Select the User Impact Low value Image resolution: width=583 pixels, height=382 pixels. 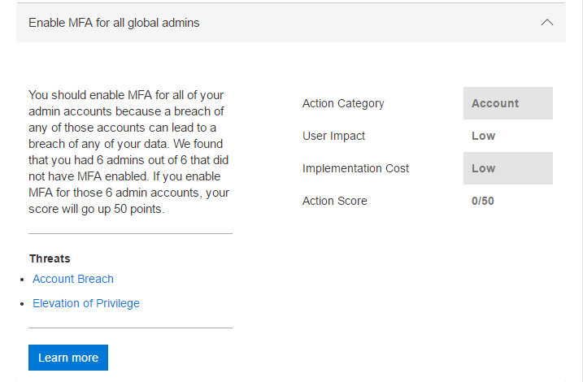(484, 136)
